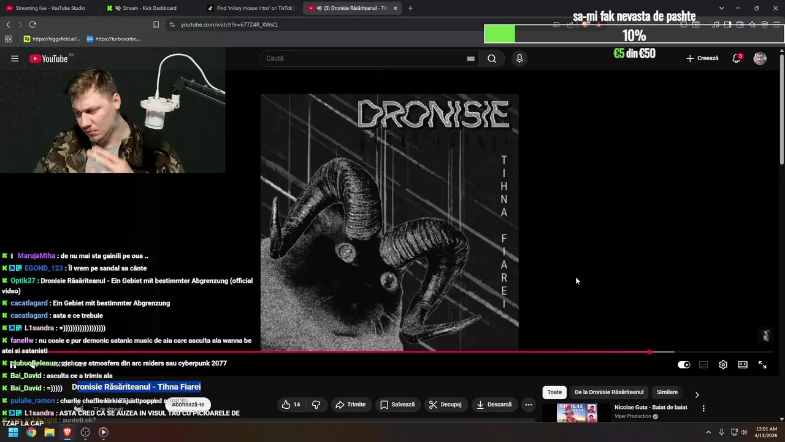Open player settings gear
Image resolution: width=785 pixels, height=442 pixels.
(723, 365)
